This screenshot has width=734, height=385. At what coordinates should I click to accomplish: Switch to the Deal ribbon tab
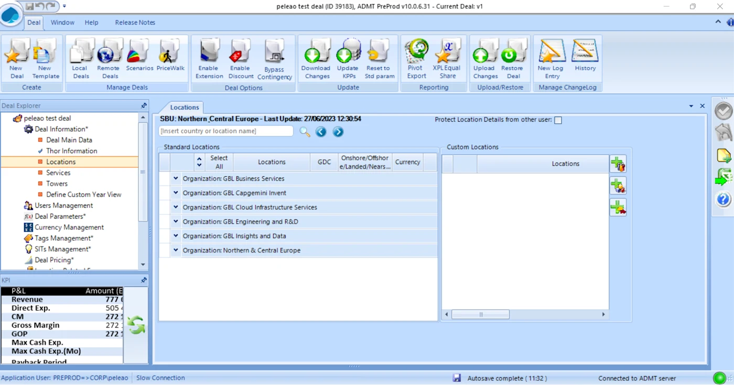click(34, 23)
